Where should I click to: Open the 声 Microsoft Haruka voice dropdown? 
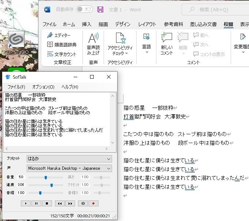point(69,168)
